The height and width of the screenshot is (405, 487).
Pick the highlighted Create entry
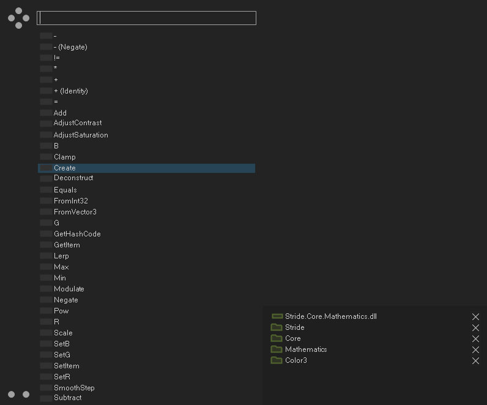click(x=146, y=168)
